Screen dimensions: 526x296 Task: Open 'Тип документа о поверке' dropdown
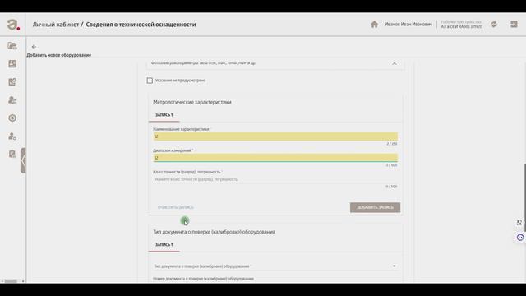[x=275, y=266]
